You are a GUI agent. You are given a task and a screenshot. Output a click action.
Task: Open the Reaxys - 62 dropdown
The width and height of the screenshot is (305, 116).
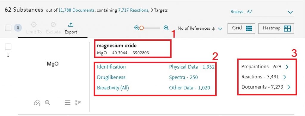[x=262, y=12]
